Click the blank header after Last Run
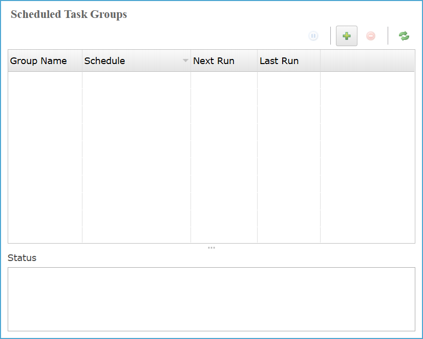Screen dimensions: 423x339 pos(367,61)
